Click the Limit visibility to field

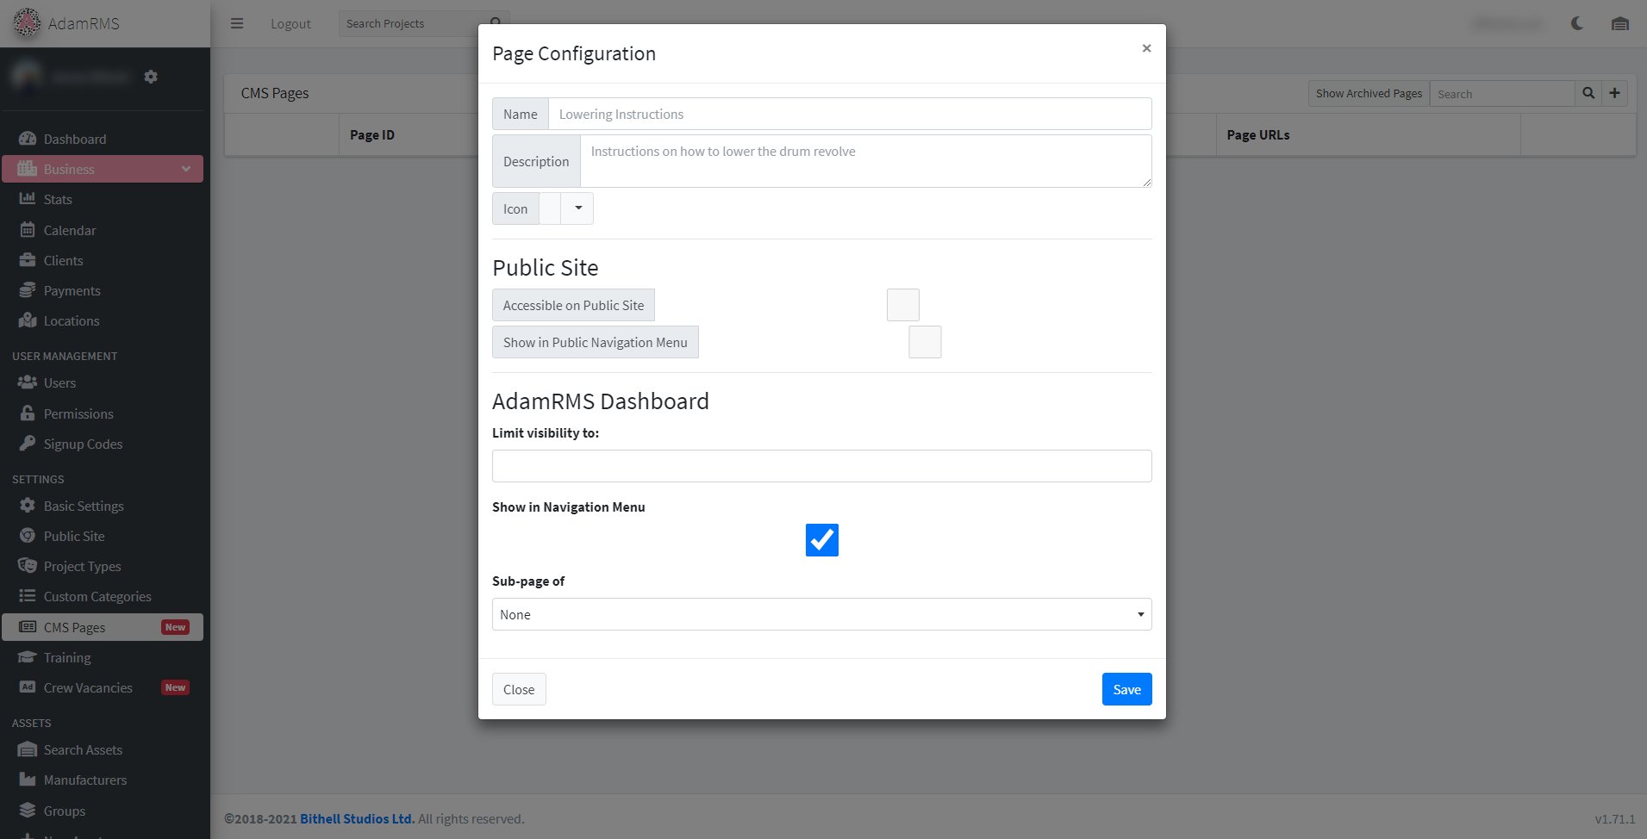(x=821, y=466)
